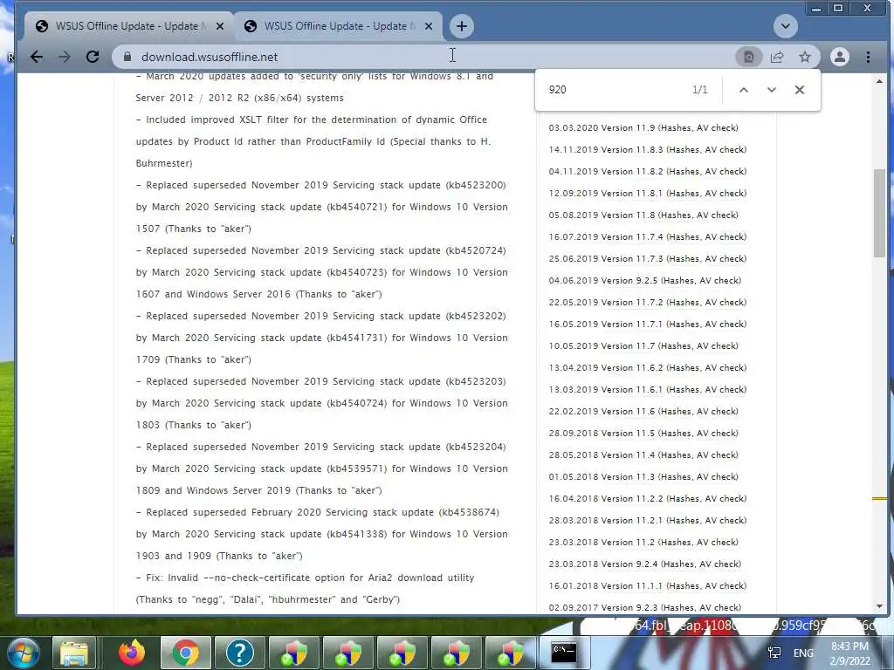This screenshot has width=894, height=670.
Task: Close the find bar
Action: tap(800, 90)
